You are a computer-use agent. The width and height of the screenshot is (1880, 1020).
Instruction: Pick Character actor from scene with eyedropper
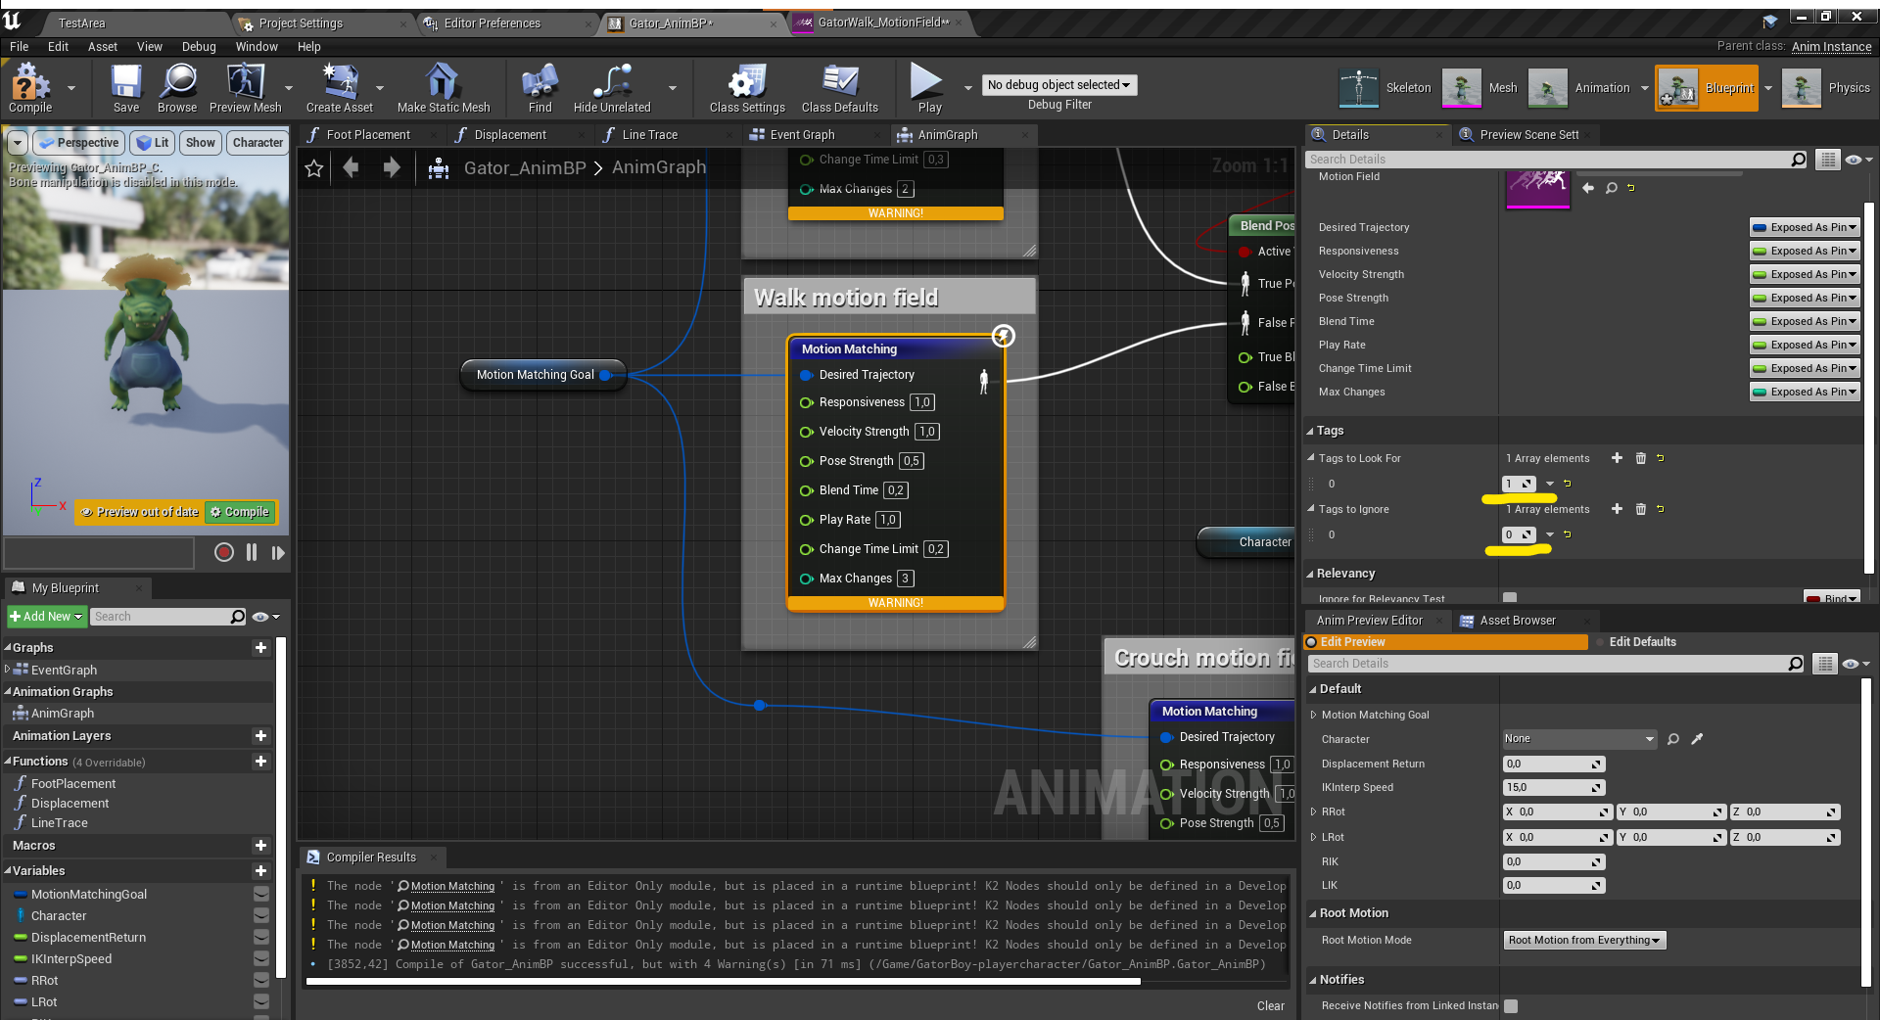pos(1697,739)
